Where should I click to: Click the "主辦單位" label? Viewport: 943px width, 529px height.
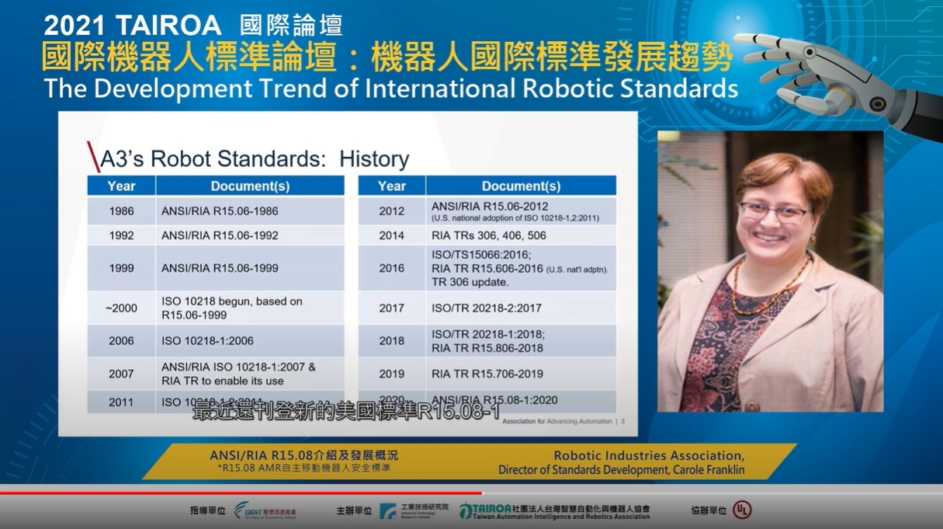354,510
